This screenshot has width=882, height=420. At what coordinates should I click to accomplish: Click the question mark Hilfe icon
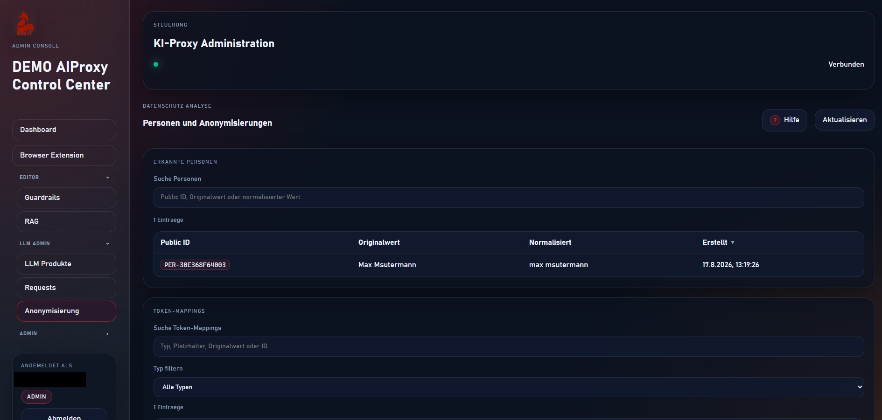pyautogui.click(x=775, y=120)
